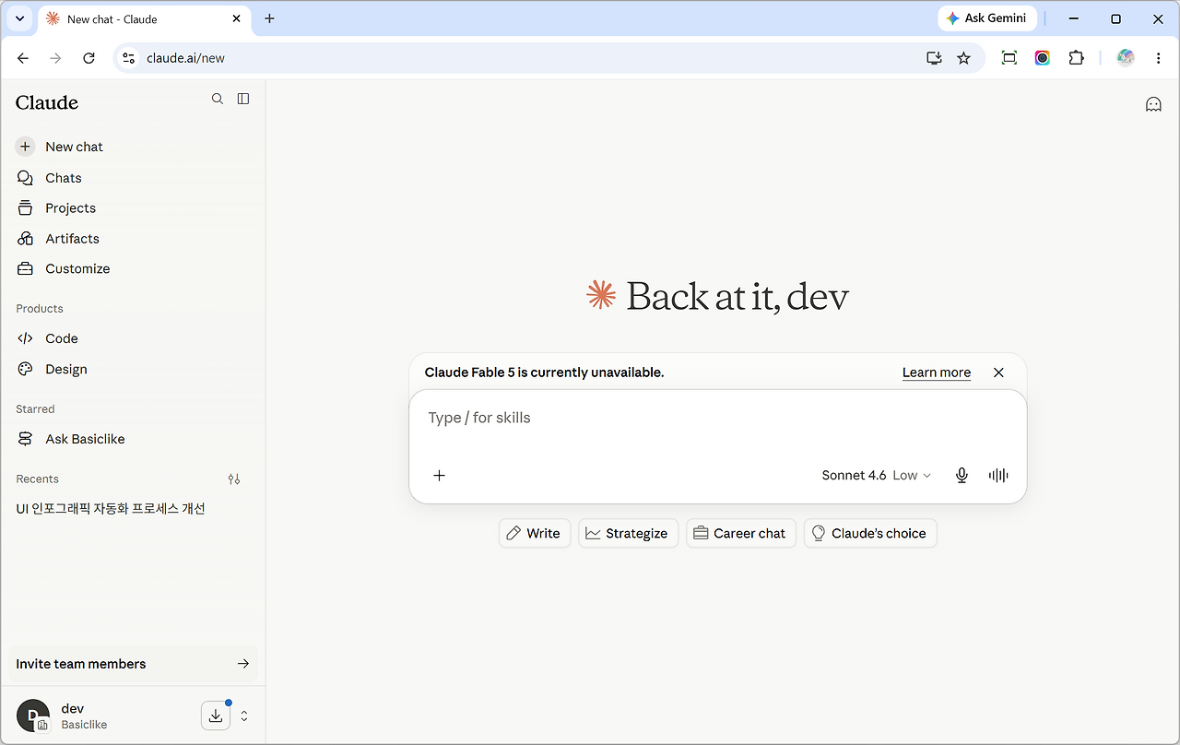Open the Chrome three-dot menu

[x=1158, y=58]
